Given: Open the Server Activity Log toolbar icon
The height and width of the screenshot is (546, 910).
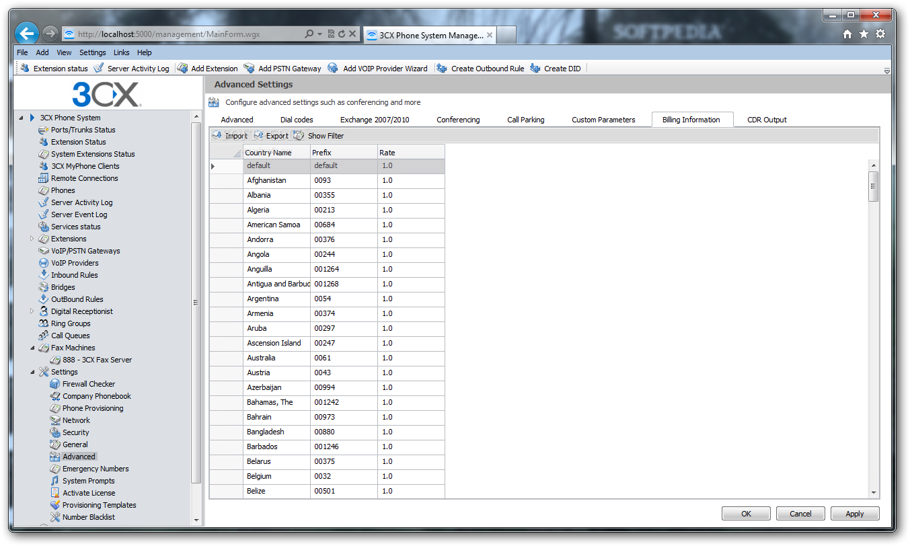Looking at the screenshot, I should click(x=99, y=68).
